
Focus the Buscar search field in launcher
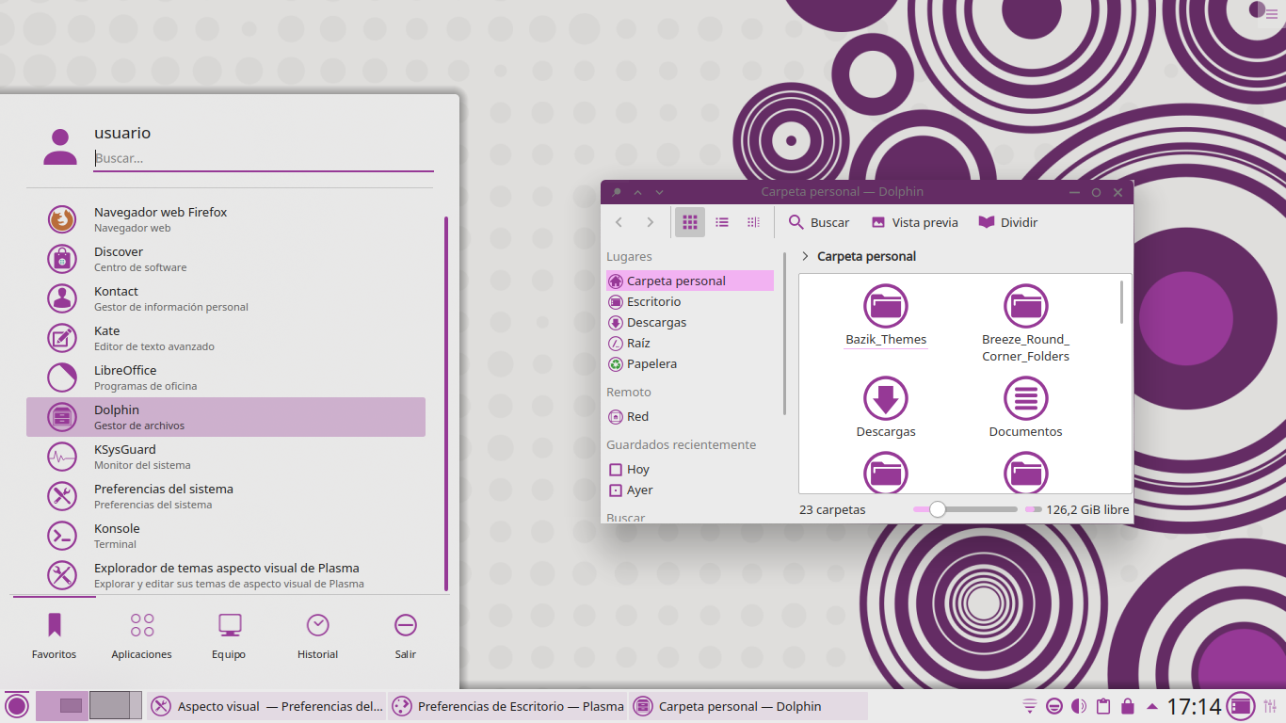point(264,158)
